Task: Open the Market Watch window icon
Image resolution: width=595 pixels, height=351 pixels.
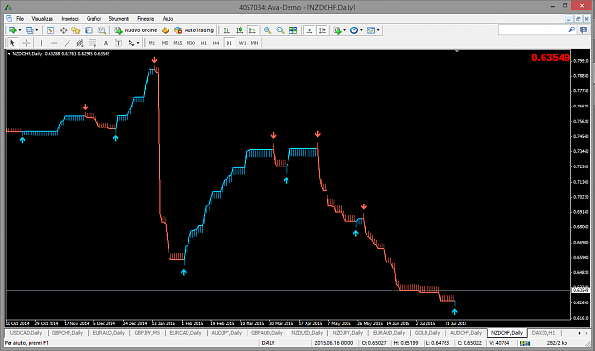Action: 50,30
